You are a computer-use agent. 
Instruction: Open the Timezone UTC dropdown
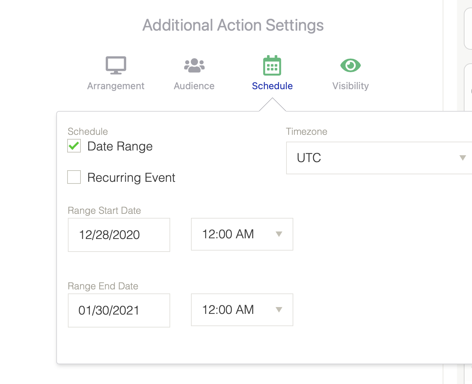click(375, 158)
